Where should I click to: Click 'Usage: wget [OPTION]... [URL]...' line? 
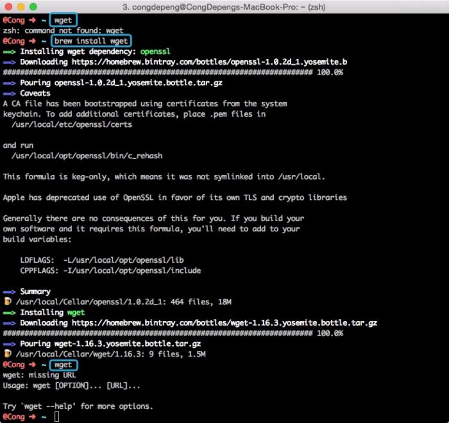(x=72, y=386)
